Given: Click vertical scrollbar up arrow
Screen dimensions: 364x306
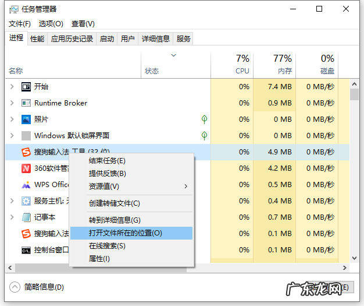Looking at the screenshot, I should (354, 84).
